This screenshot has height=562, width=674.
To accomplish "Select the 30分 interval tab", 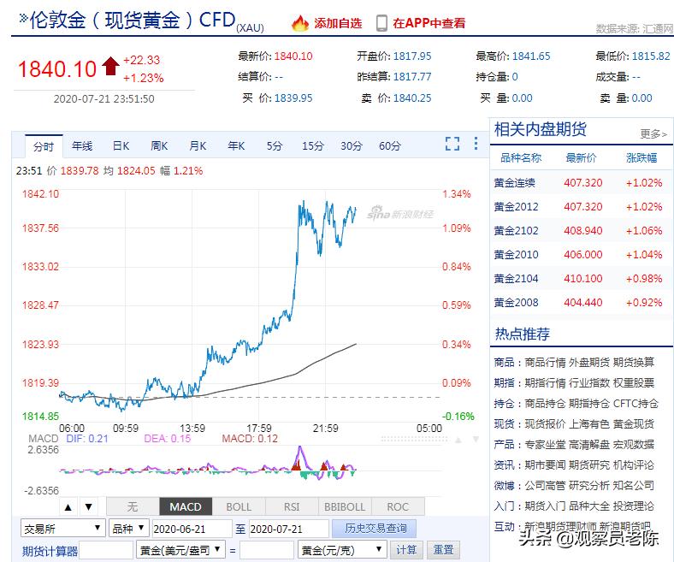I will 352,146.
